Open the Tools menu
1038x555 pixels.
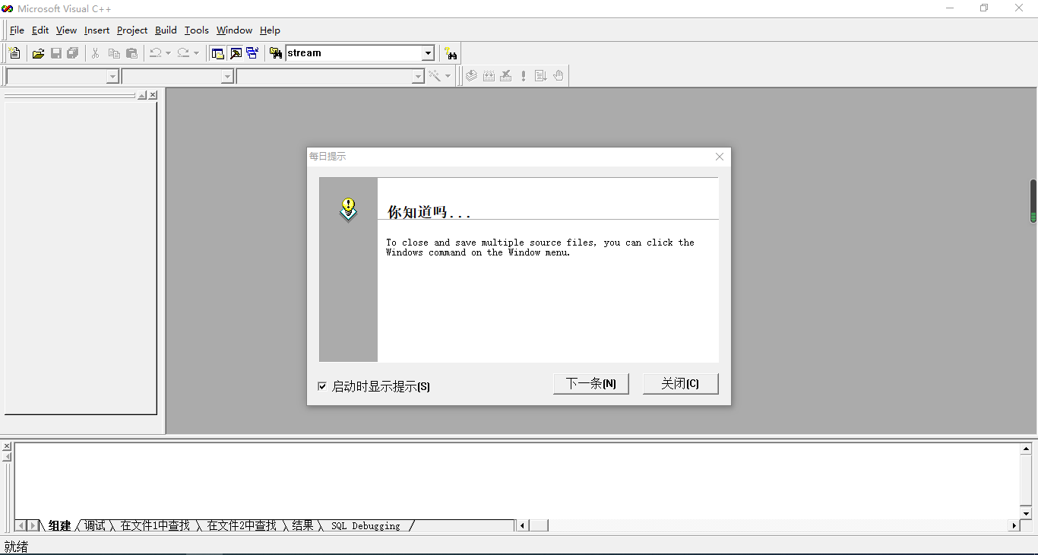pyautogui.click(x=197, y=30)
